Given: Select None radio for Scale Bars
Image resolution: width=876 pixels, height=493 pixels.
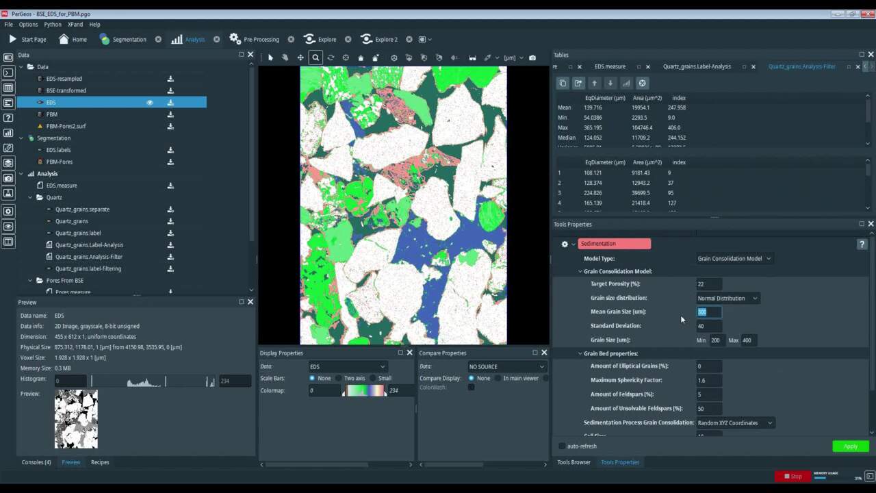Looking at the screenshot, I should (312, 378).
